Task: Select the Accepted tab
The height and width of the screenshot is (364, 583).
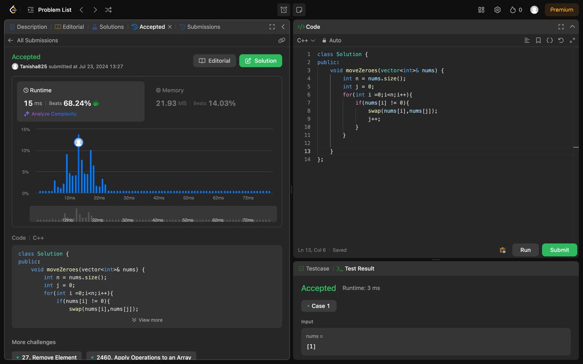Action: pyautogui.click(x=149, y=27)
